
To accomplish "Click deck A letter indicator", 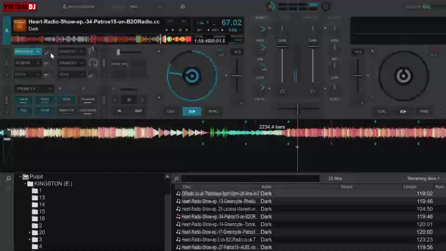I will pos(7,31).
